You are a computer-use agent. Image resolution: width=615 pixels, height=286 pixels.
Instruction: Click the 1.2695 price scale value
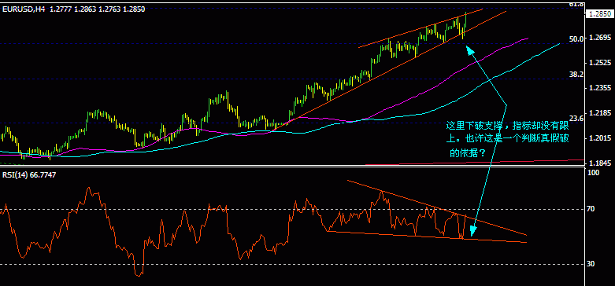coord(600,38)
